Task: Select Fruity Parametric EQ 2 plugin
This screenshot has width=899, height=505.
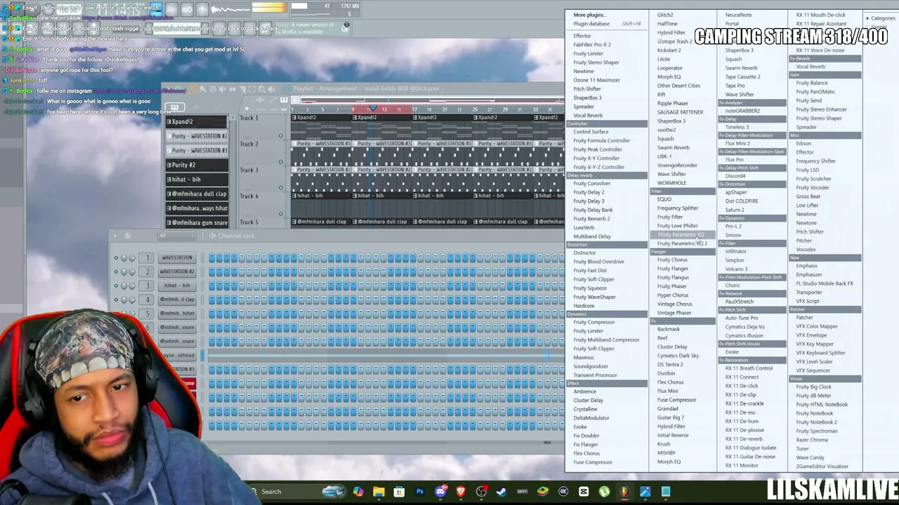Action: [682, 243]
